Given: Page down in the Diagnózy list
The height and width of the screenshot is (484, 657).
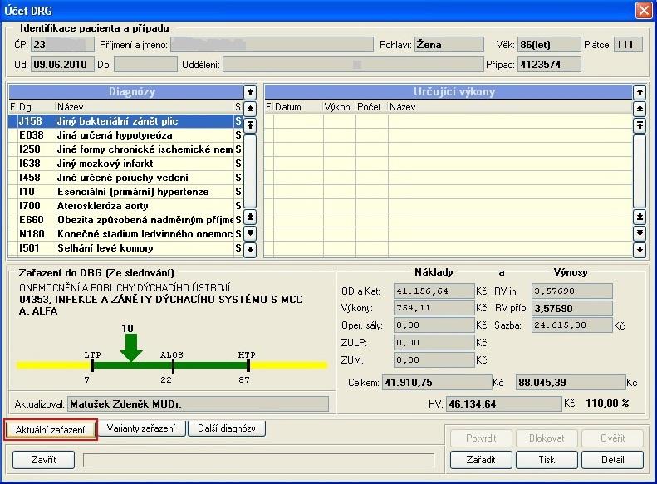Looking at the screenshot, I should [250, 232].
